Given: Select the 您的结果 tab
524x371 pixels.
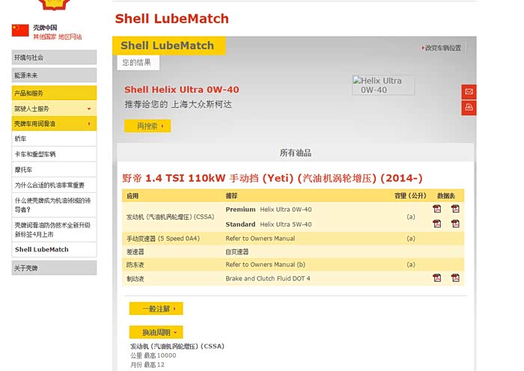Looking at the screenshot, I should [x=137, y=63].
